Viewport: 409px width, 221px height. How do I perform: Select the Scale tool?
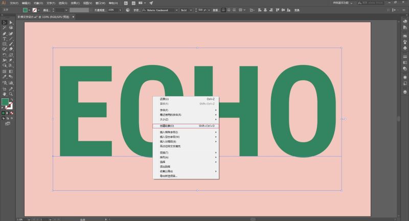point(11,55)
